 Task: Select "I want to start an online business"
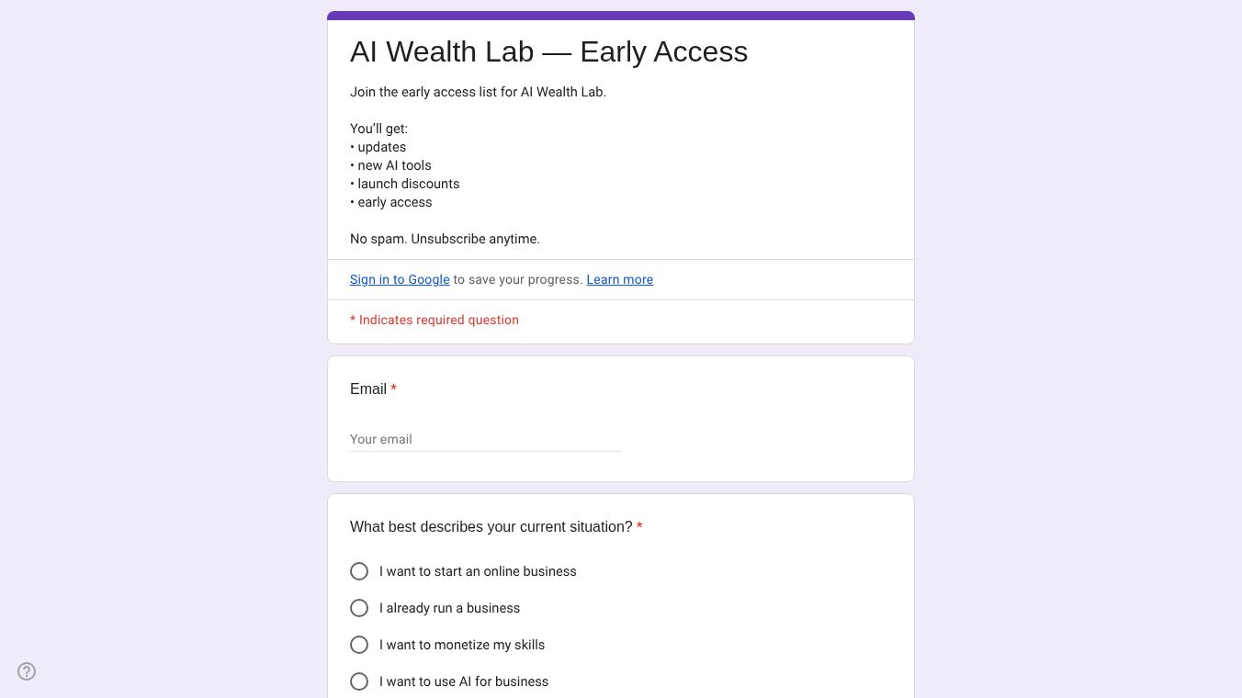(359, 571)
